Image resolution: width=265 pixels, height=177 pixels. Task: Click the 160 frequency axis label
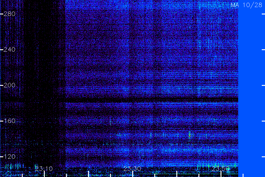9,121
